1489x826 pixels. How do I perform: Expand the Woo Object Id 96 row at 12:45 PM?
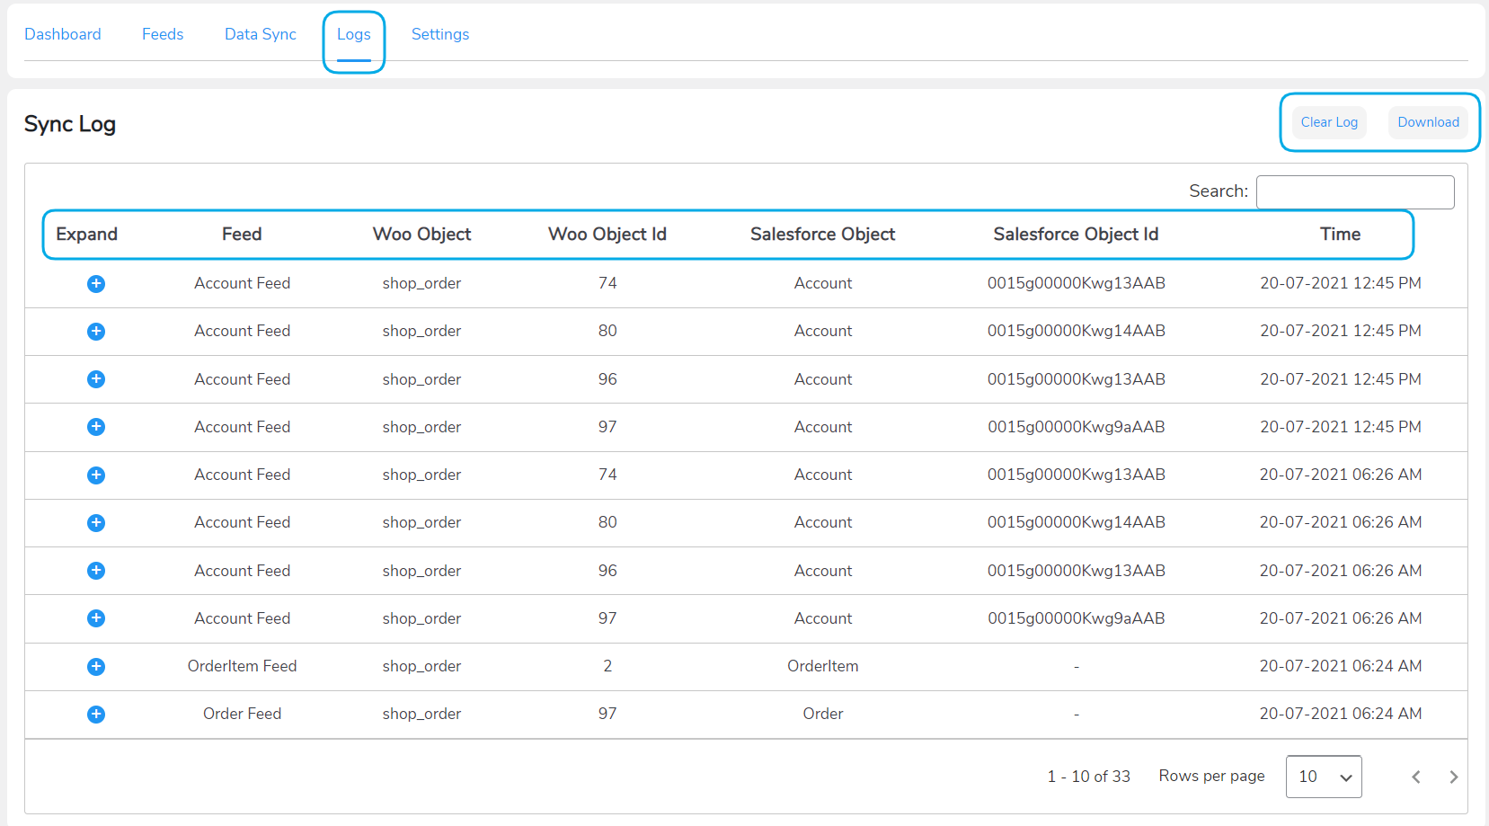click(96, 379)
